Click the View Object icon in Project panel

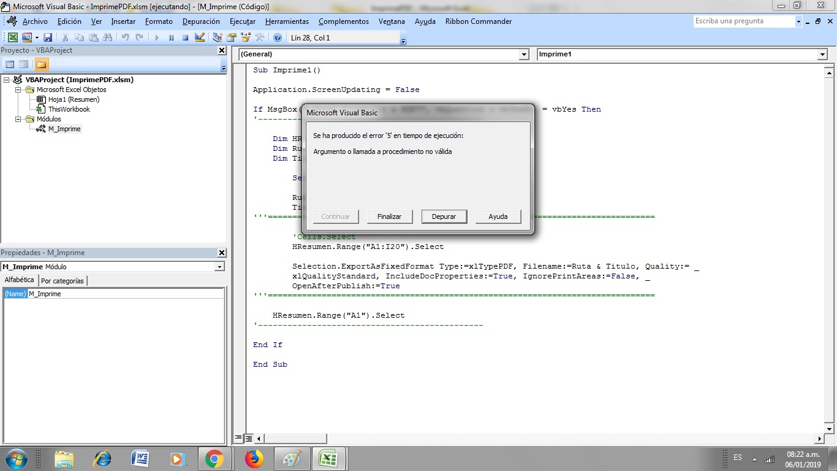click(x=24, y=64)
